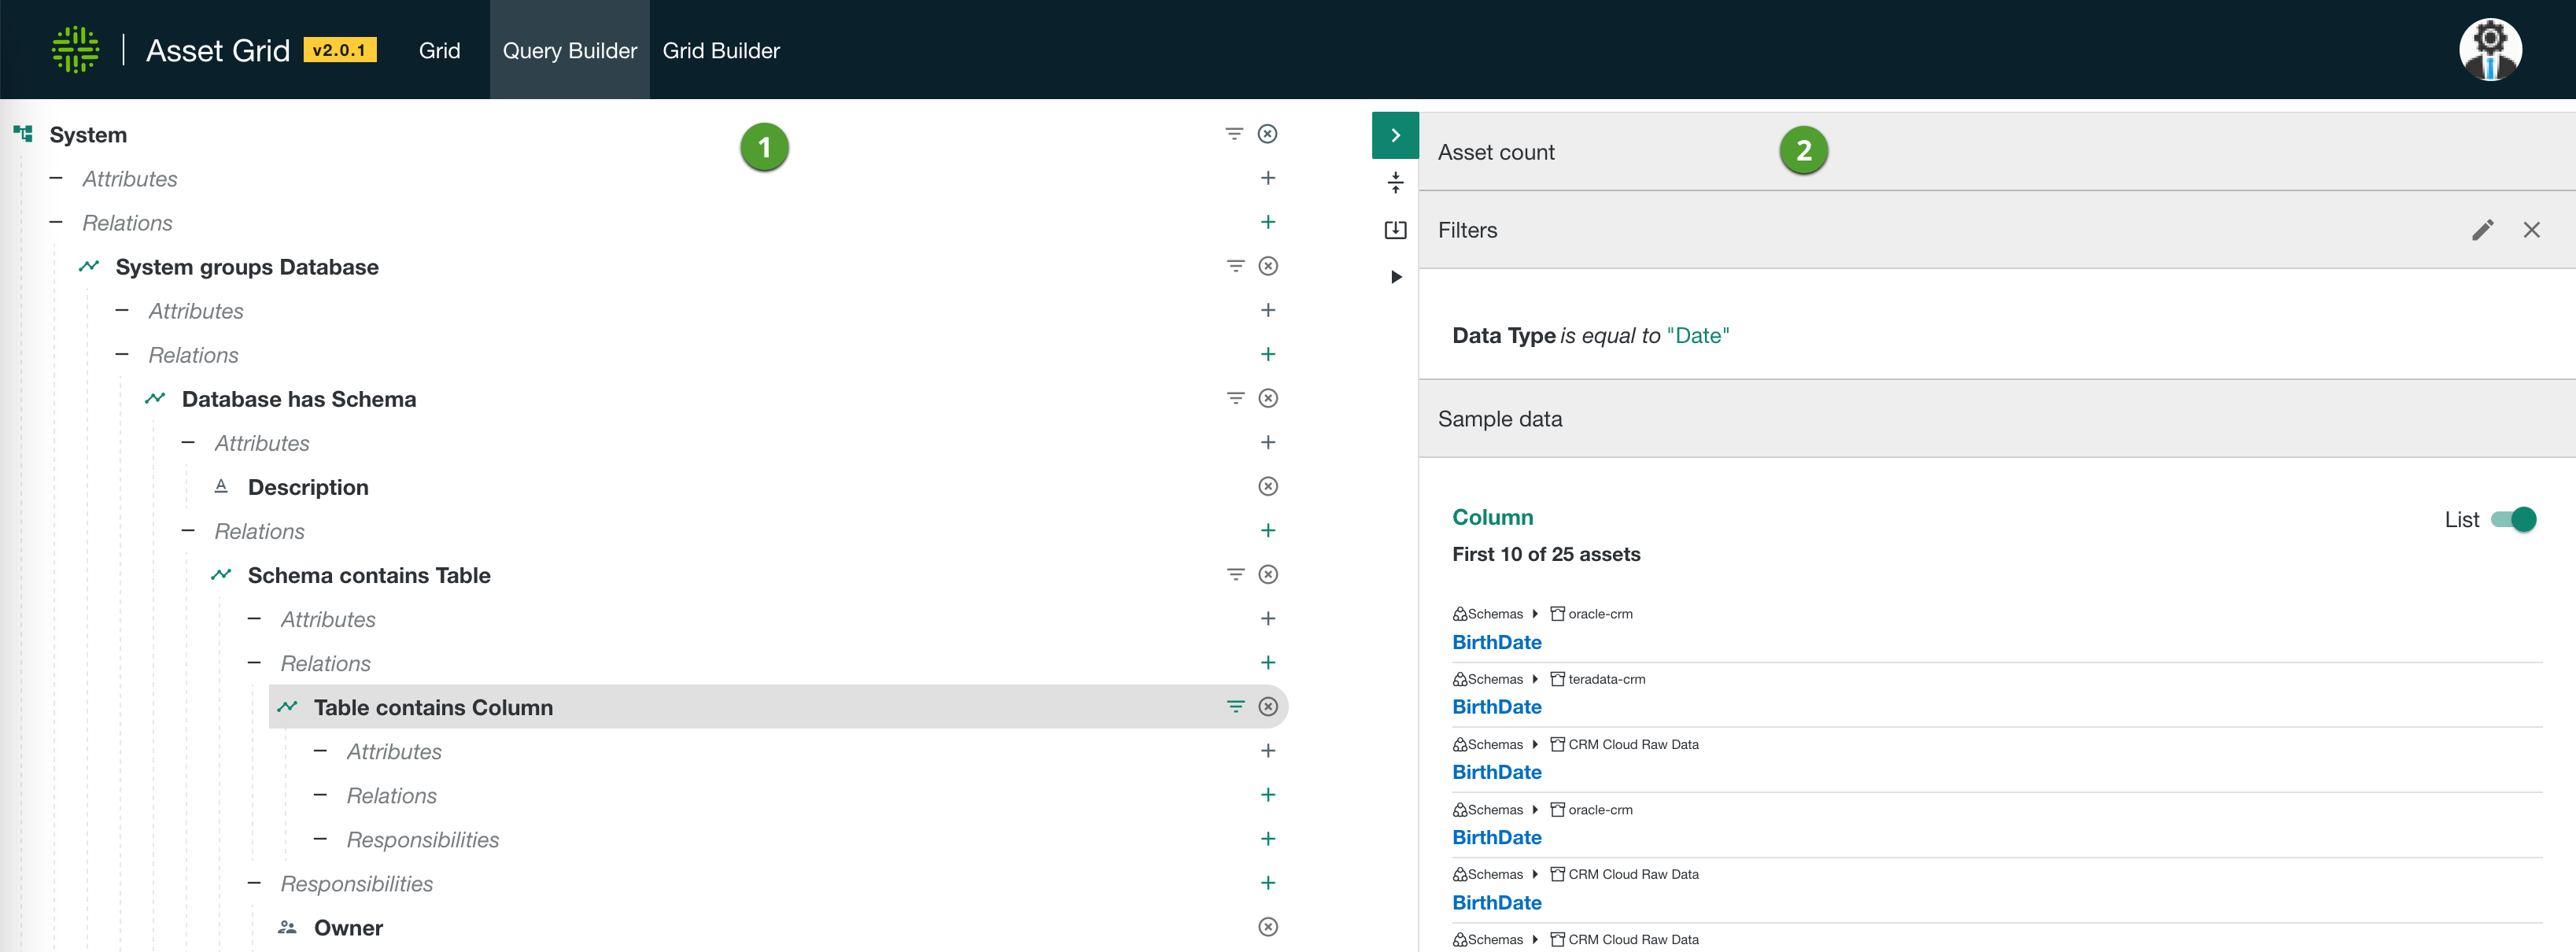Collapse Relations under System groups Database
This screenshot has width=2576, height=952.
pos(122,354)
